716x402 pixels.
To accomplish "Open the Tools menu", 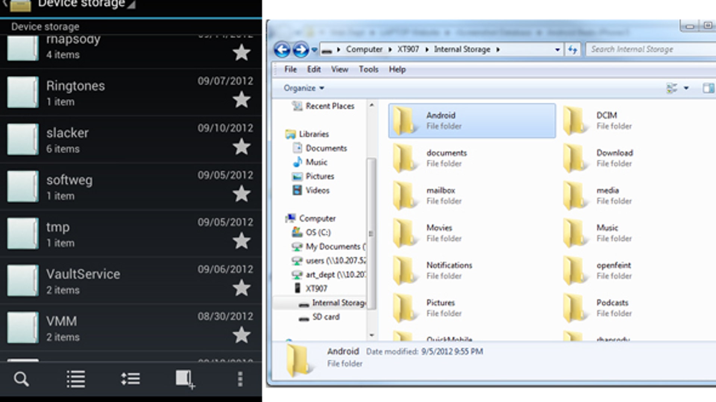I will tap(368, 69).
